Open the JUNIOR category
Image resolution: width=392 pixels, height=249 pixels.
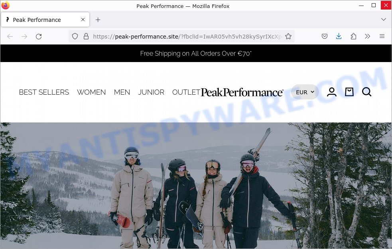click(151, 92)
